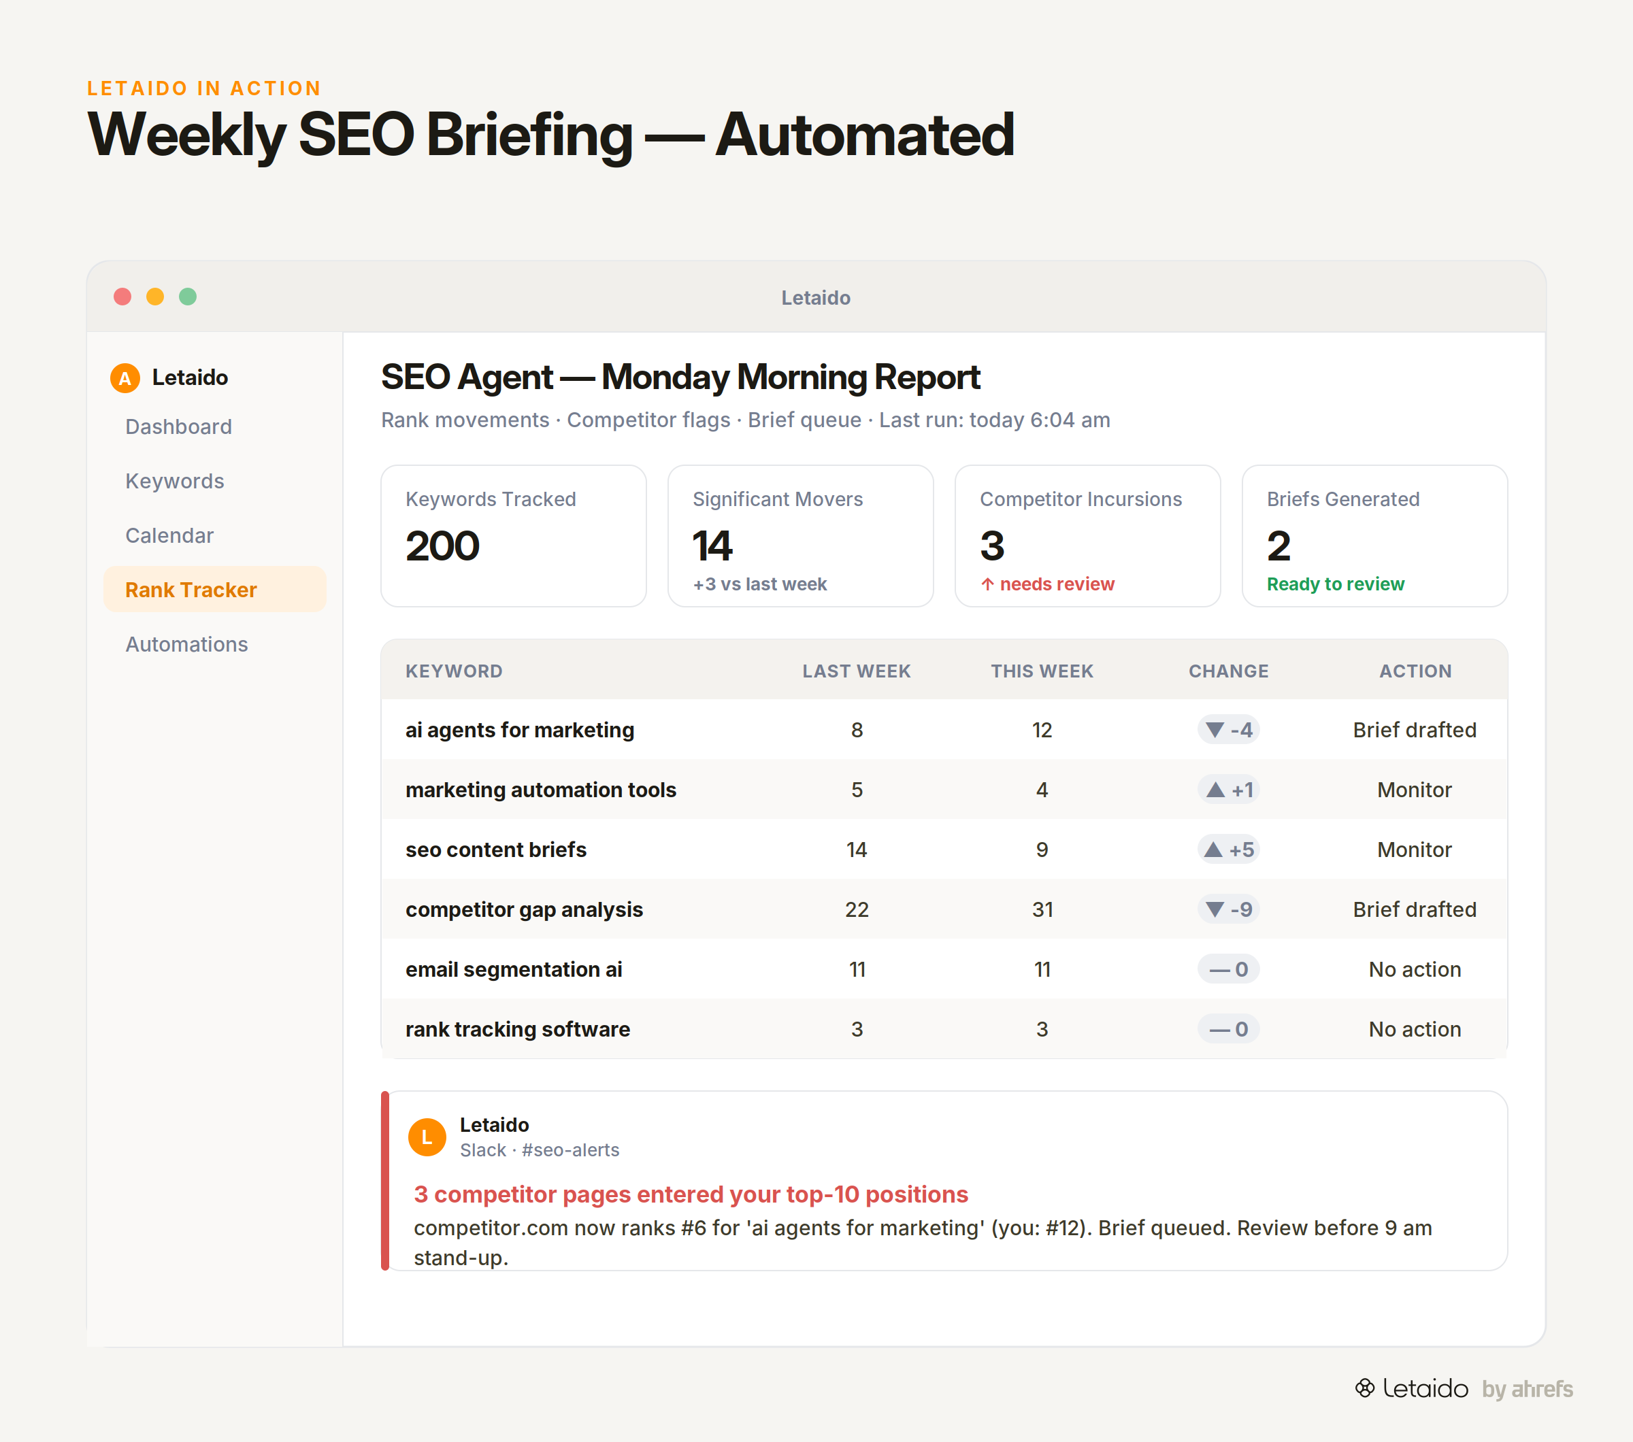
Task: Click the zero change badge for email segmentation ai
Action: point(1228,969)
